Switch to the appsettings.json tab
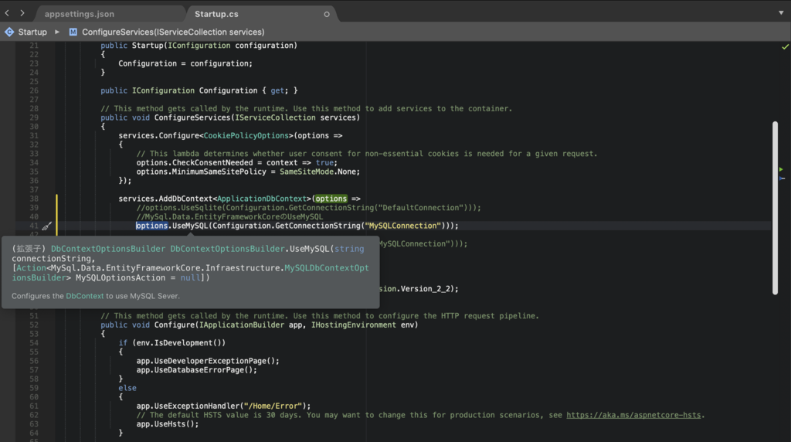This screenshot has width=791, height=442. pos(80,14)
